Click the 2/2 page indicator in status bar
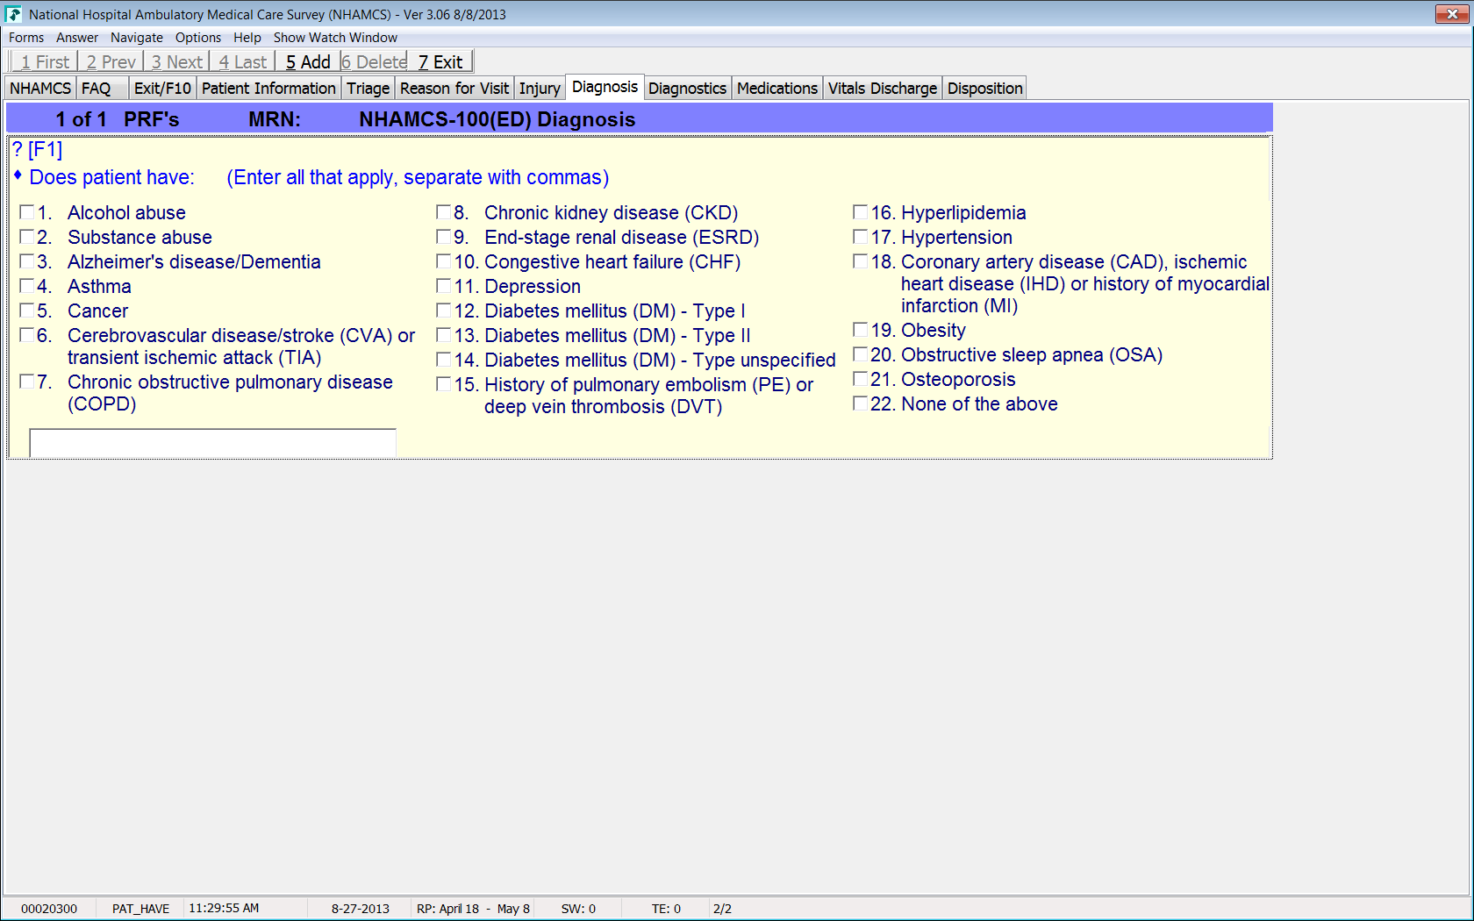 click(722, 909)
